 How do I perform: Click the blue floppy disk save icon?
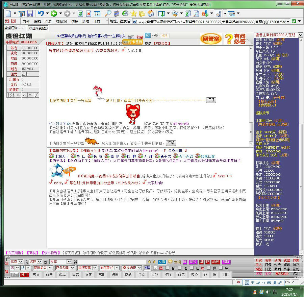pyautogui.click(x=30, y=14)
